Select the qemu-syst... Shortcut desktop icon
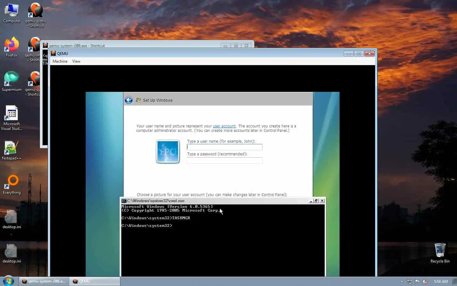The image size is (457, 286). coord(35,15)
